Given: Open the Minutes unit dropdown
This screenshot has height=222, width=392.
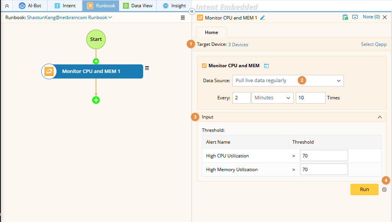Looking at the screenshot, I should (x=272, y=97).
